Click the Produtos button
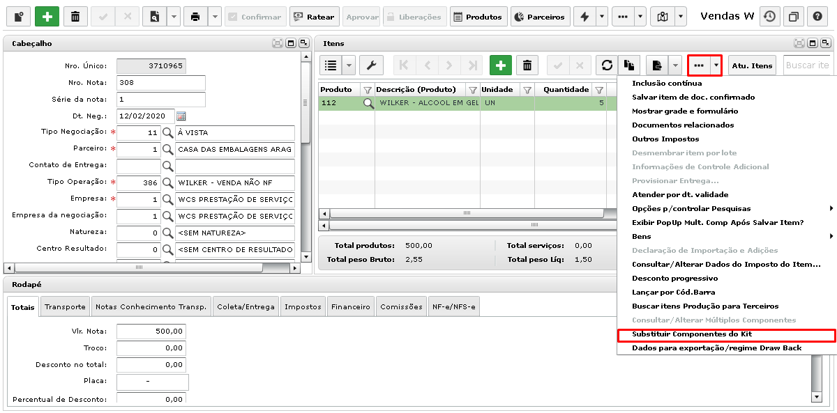 coord(478,17)
